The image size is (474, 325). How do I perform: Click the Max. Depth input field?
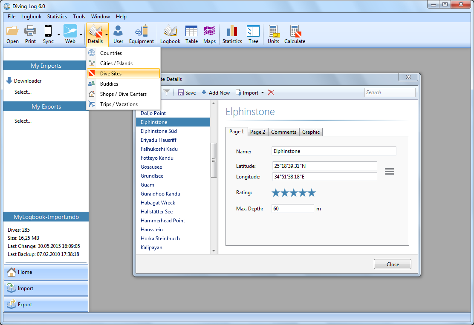click(x=292, y=208)
